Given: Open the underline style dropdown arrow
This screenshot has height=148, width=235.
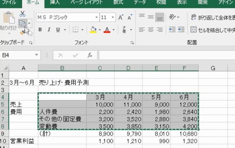Looking at the screenshot, I should [65, 30].
